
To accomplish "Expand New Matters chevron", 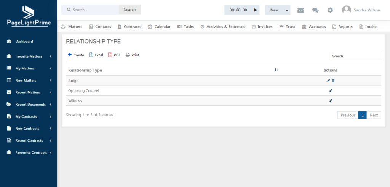I will 51,80.
